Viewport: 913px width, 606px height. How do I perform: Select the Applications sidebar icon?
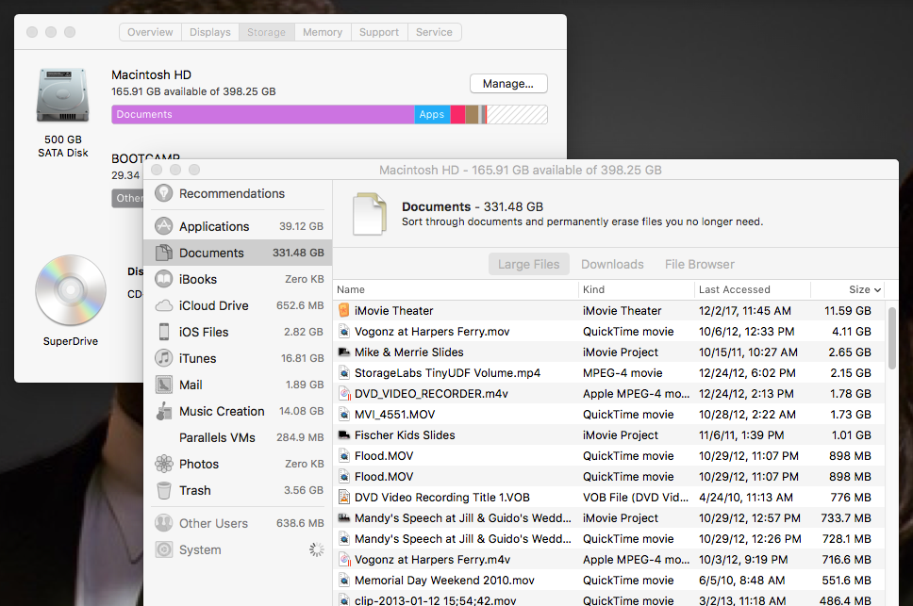click(164, 226)
